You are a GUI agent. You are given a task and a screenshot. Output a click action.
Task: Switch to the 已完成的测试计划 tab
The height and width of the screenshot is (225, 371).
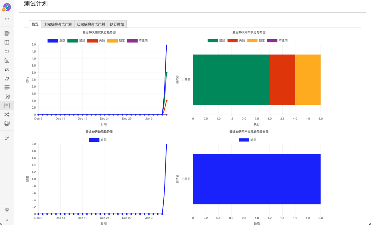point(91,24)
